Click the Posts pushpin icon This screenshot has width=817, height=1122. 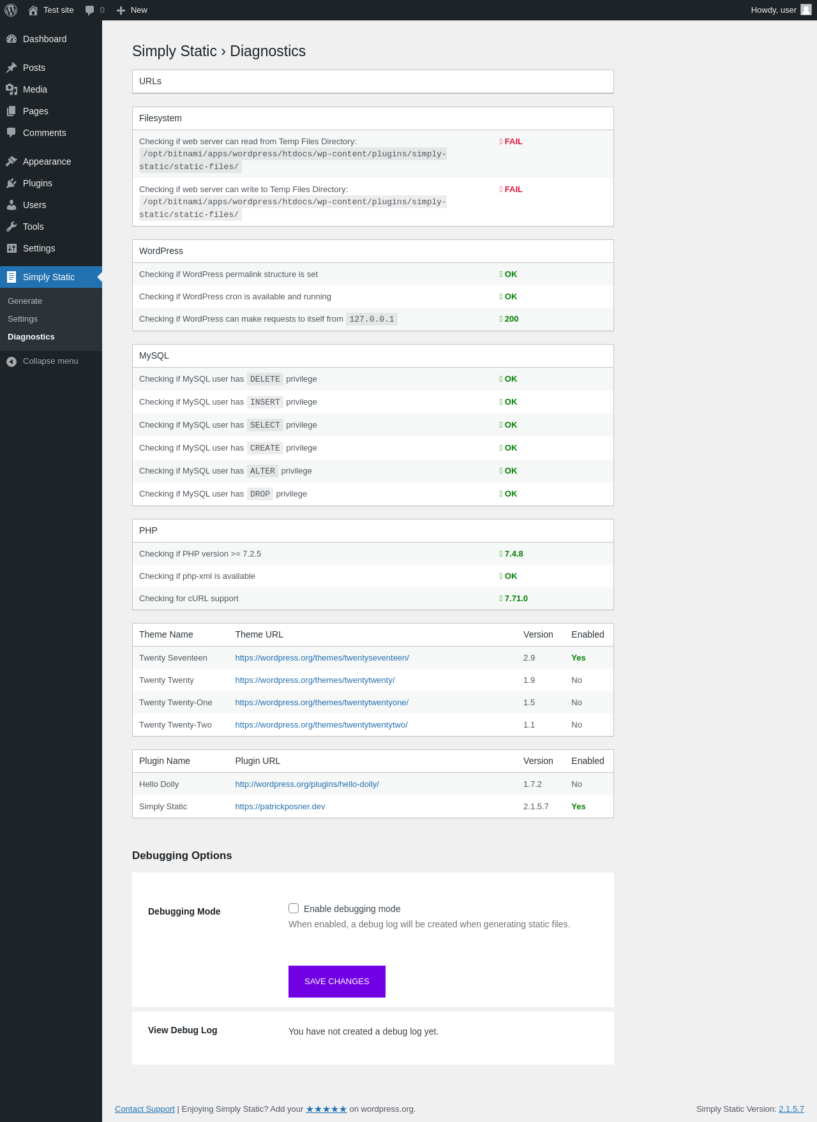click(x=11, y=68)
